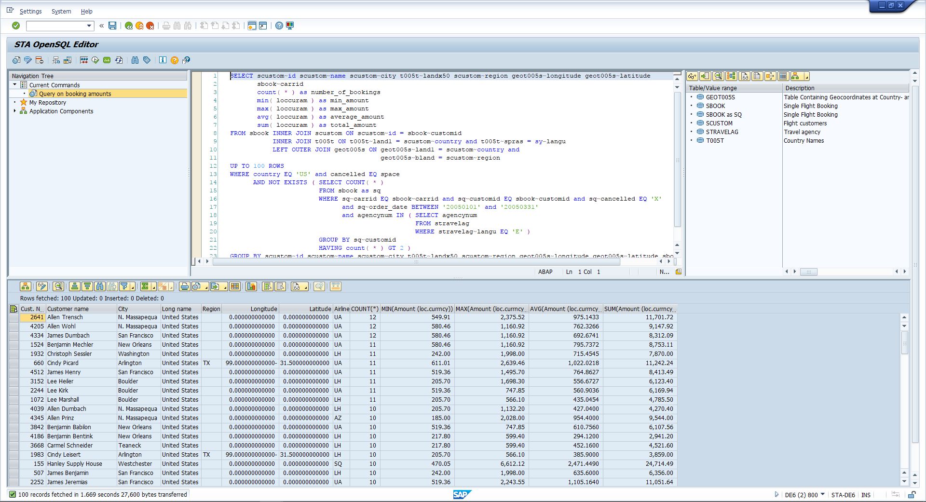Click the padlock icon in status bar
Viewport: 926px width, 502px height.
(912, 494)
